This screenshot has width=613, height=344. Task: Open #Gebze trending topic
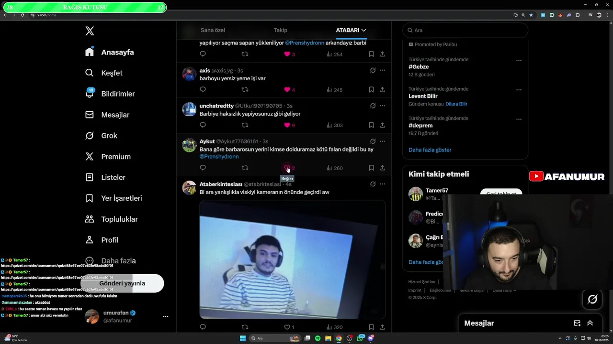click(x=419, y=67)
